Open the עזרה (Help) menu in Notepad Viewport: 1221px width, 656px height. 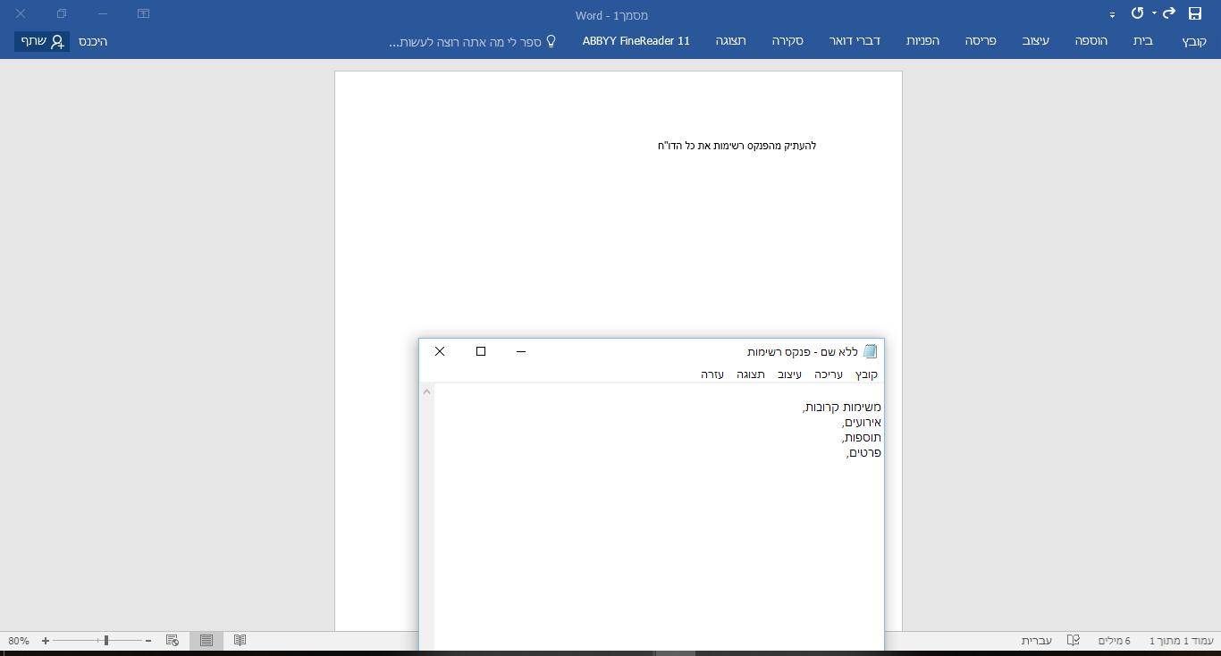pyautogui.click(x=712, y=374)
